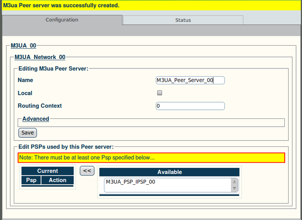Screen dimensions: 302x220
Task: Click the Psp column header
Action: click(x=31, y=180)
